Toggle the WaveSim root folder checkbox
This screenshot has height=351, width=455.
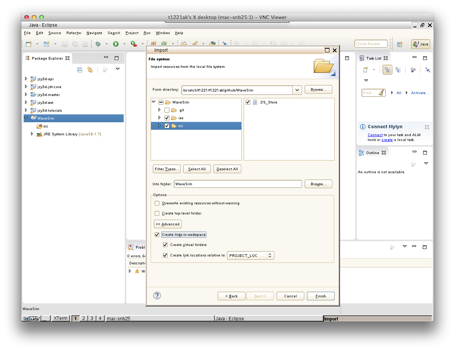click(161, 102)
